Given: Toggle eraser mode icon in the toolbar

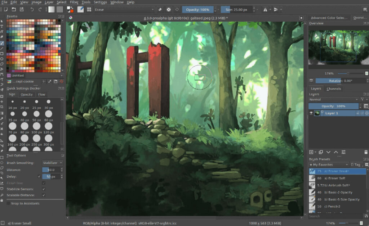Looking at the screenshot, I should (x=159, y=9).
